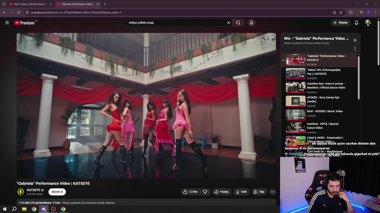Open Mix playlist three-dot options
This screenshot has height=213, width=380.
(x=355, y=49)
